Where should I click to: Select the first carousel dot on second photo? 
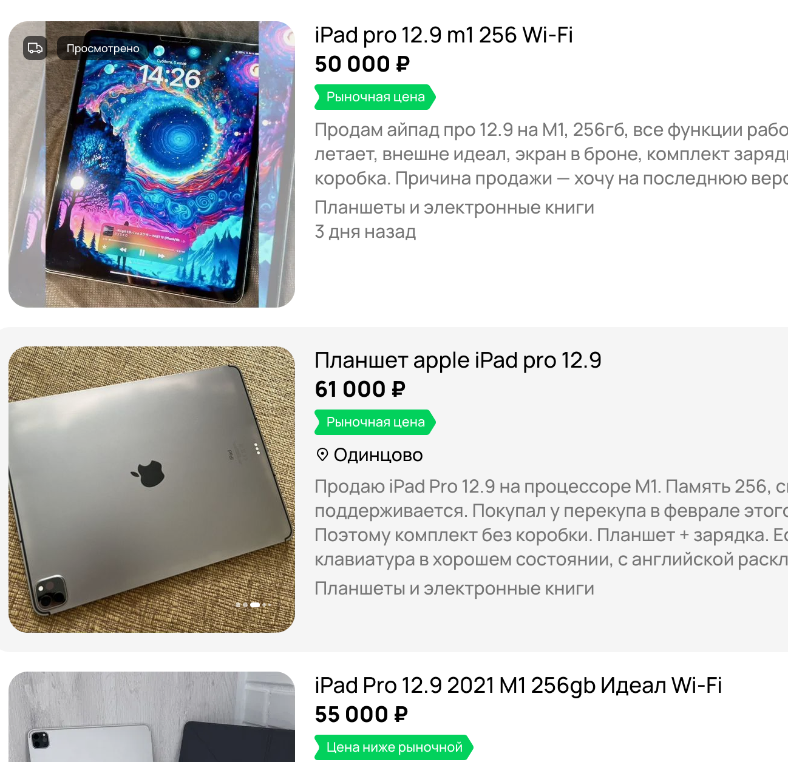tap(238, 605)
